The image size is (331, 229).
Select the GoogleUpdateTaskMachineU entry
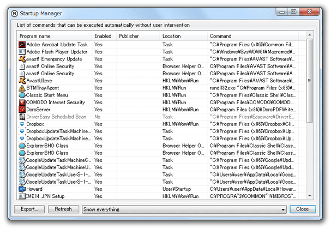pos(59,167)
